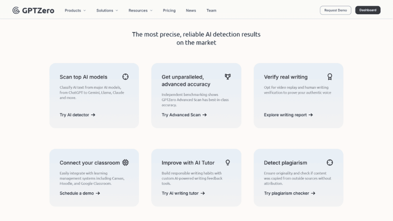Click the arrow next to Try AI writing tutor

(x=203, y=193)
